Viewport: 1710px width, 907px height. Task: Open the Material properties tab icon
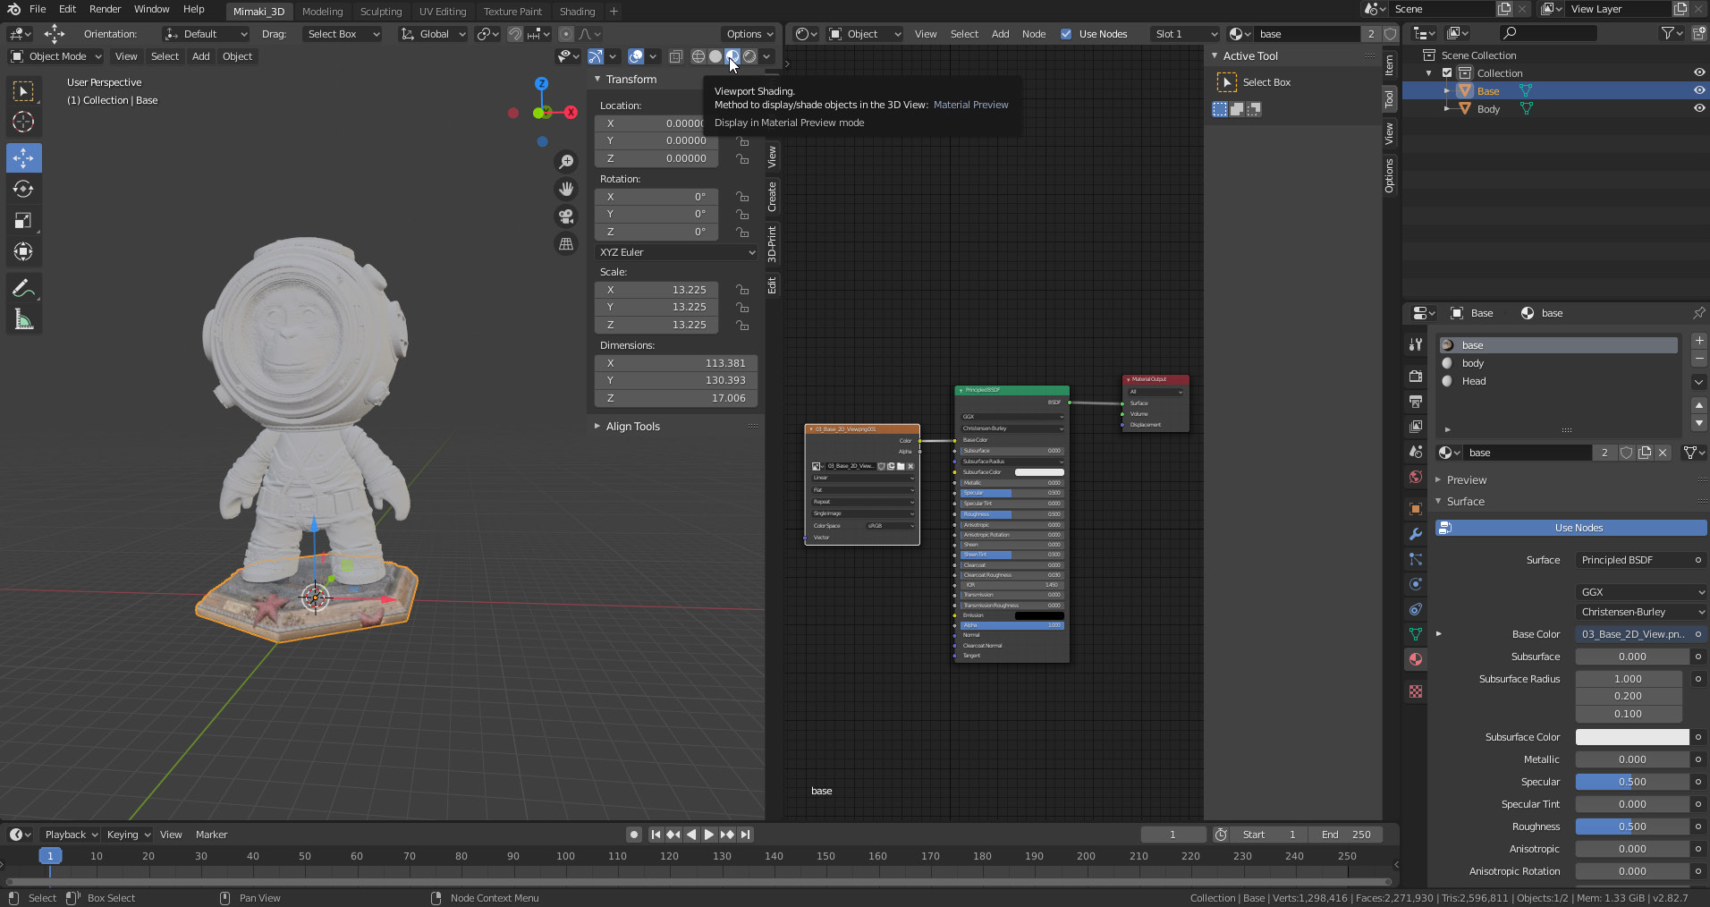[1416, 659]
